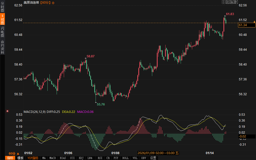Image resolution: width=256 pixels, height=160 pixels.
Task: Click the crosshair cursor icon at top right
Action: point(223,2)
